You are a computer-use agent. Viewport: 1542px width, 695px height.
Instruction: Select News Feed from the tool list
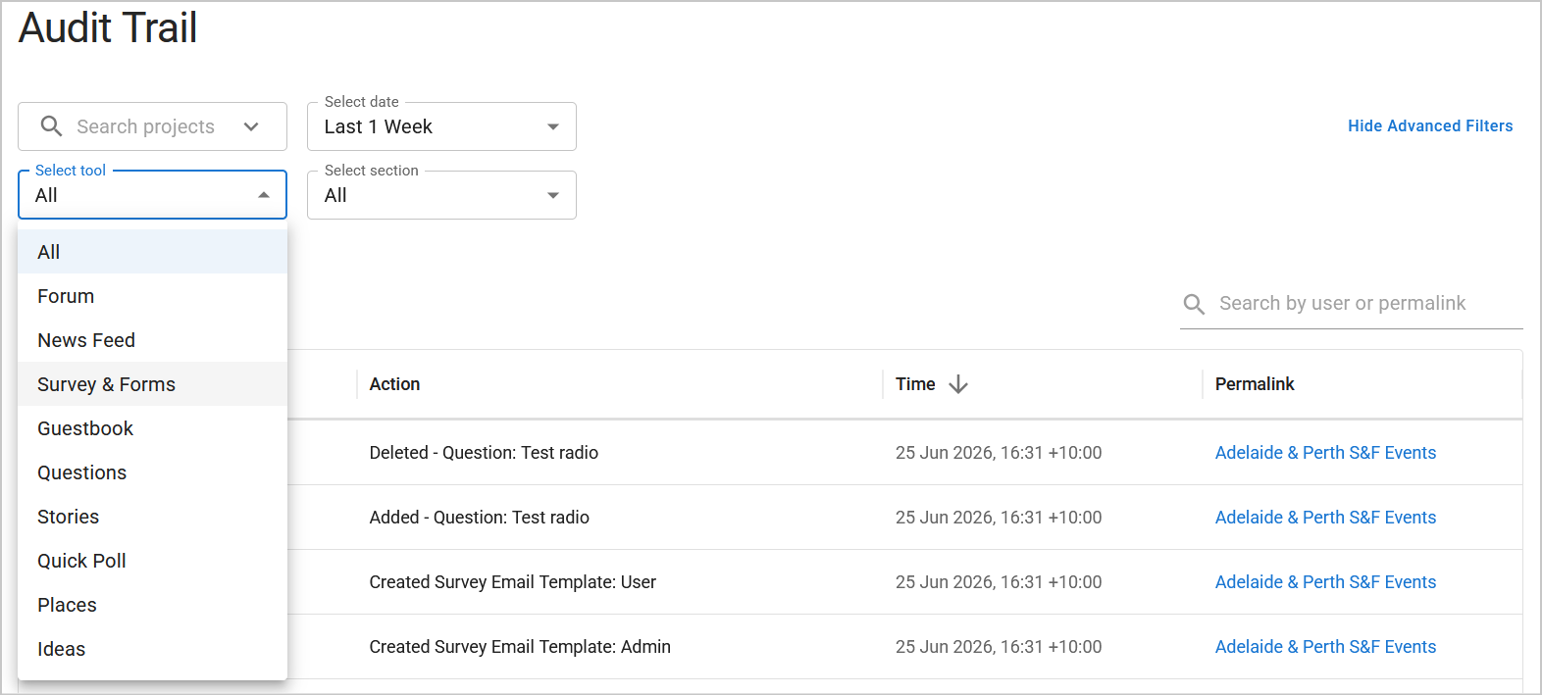pyautogui.click(x=152, y=340)
